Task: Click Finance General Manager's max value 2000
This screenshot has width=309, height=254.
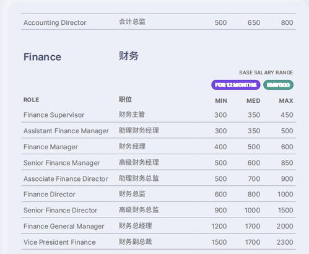Action: coord(285,226)
